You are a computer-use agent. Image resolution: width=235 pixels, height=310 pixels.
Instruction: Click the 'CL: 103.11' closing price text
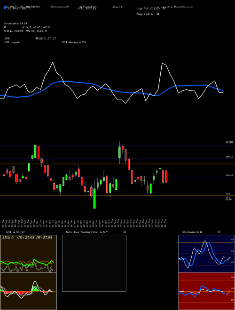click(87, 8)
